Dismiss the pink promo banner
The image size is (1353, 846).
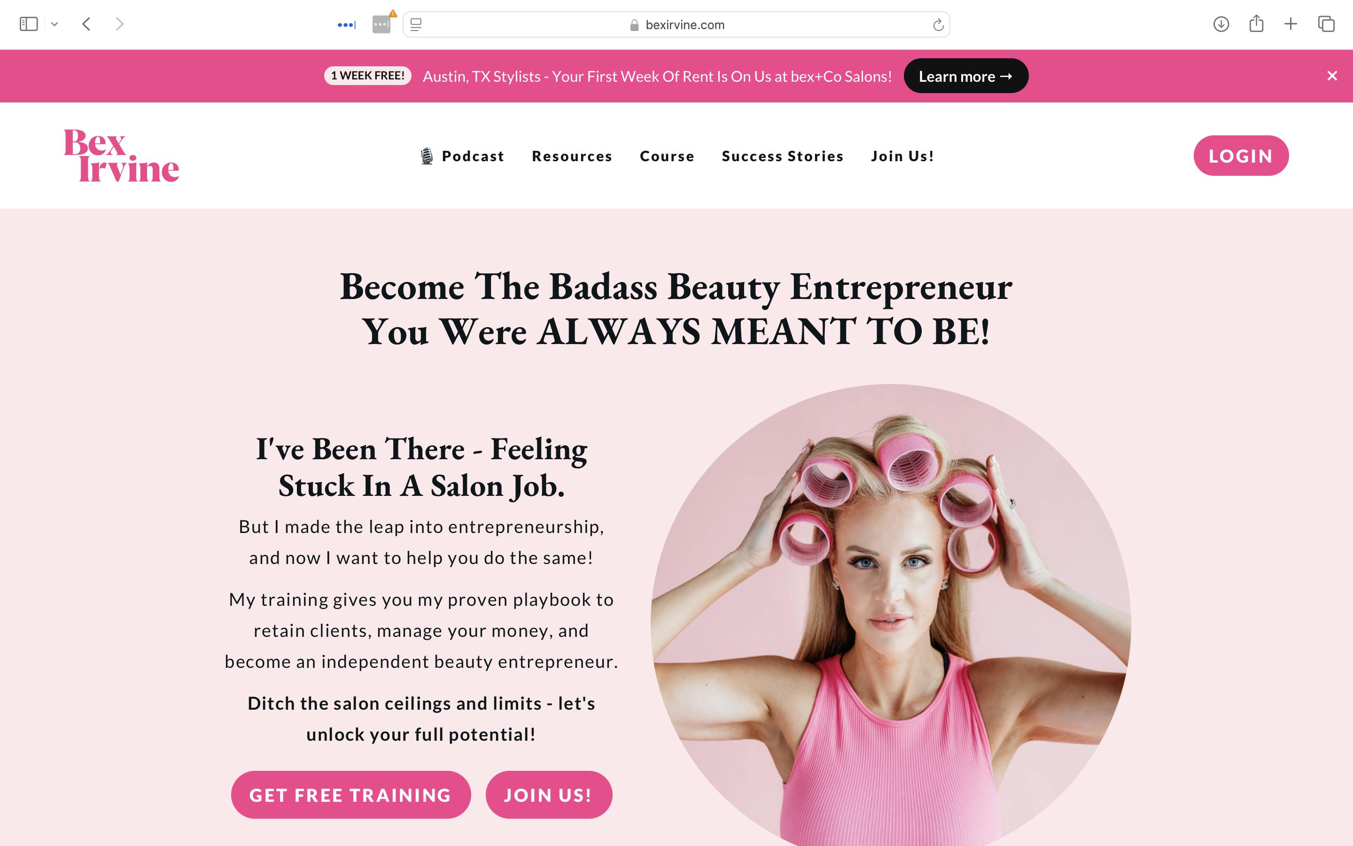pos(1332,76)
